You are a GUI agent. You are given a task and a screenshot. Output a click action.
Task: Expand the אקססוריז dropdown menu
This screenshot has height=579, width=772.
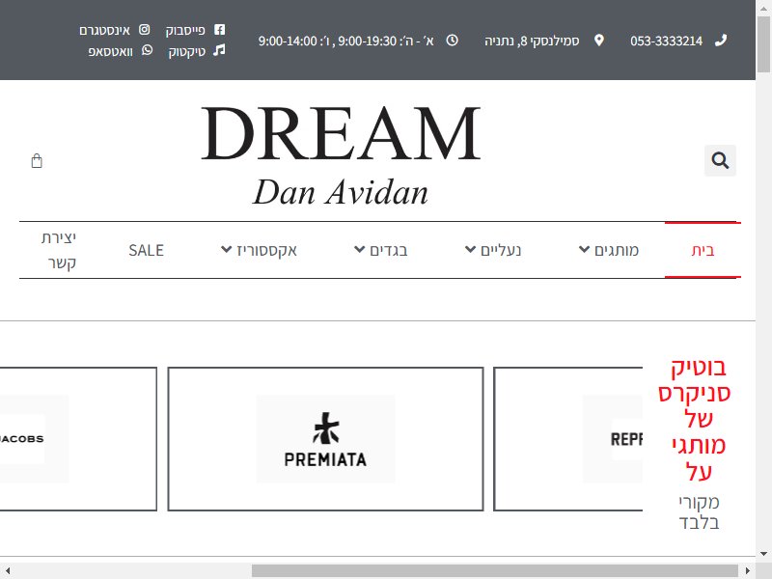coord(259,250)
